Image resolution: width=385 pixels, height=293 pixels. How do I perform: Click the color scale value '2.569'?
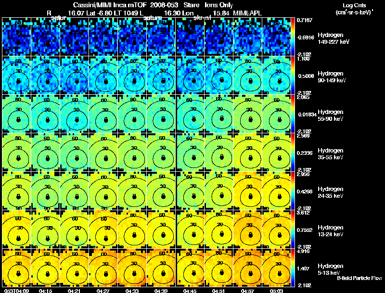[x=303, y=136]
